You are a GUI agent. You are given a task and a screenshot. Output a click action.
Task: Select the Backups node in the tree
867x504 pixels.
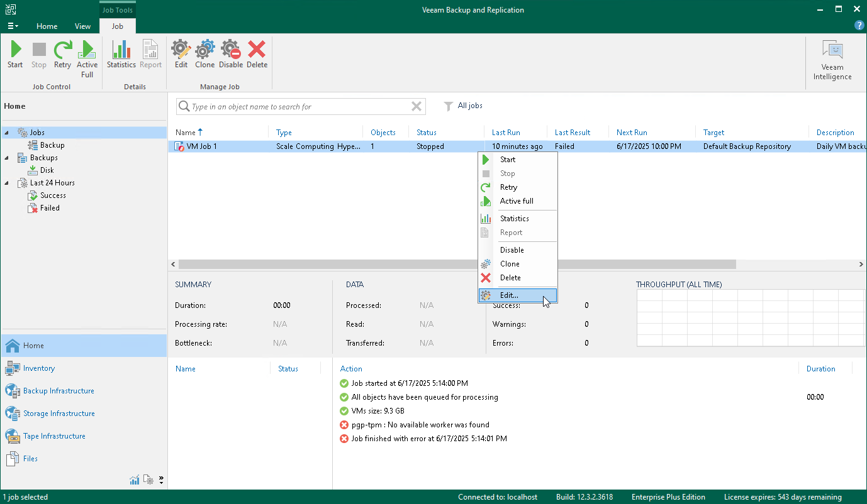[x=44, y=158]
